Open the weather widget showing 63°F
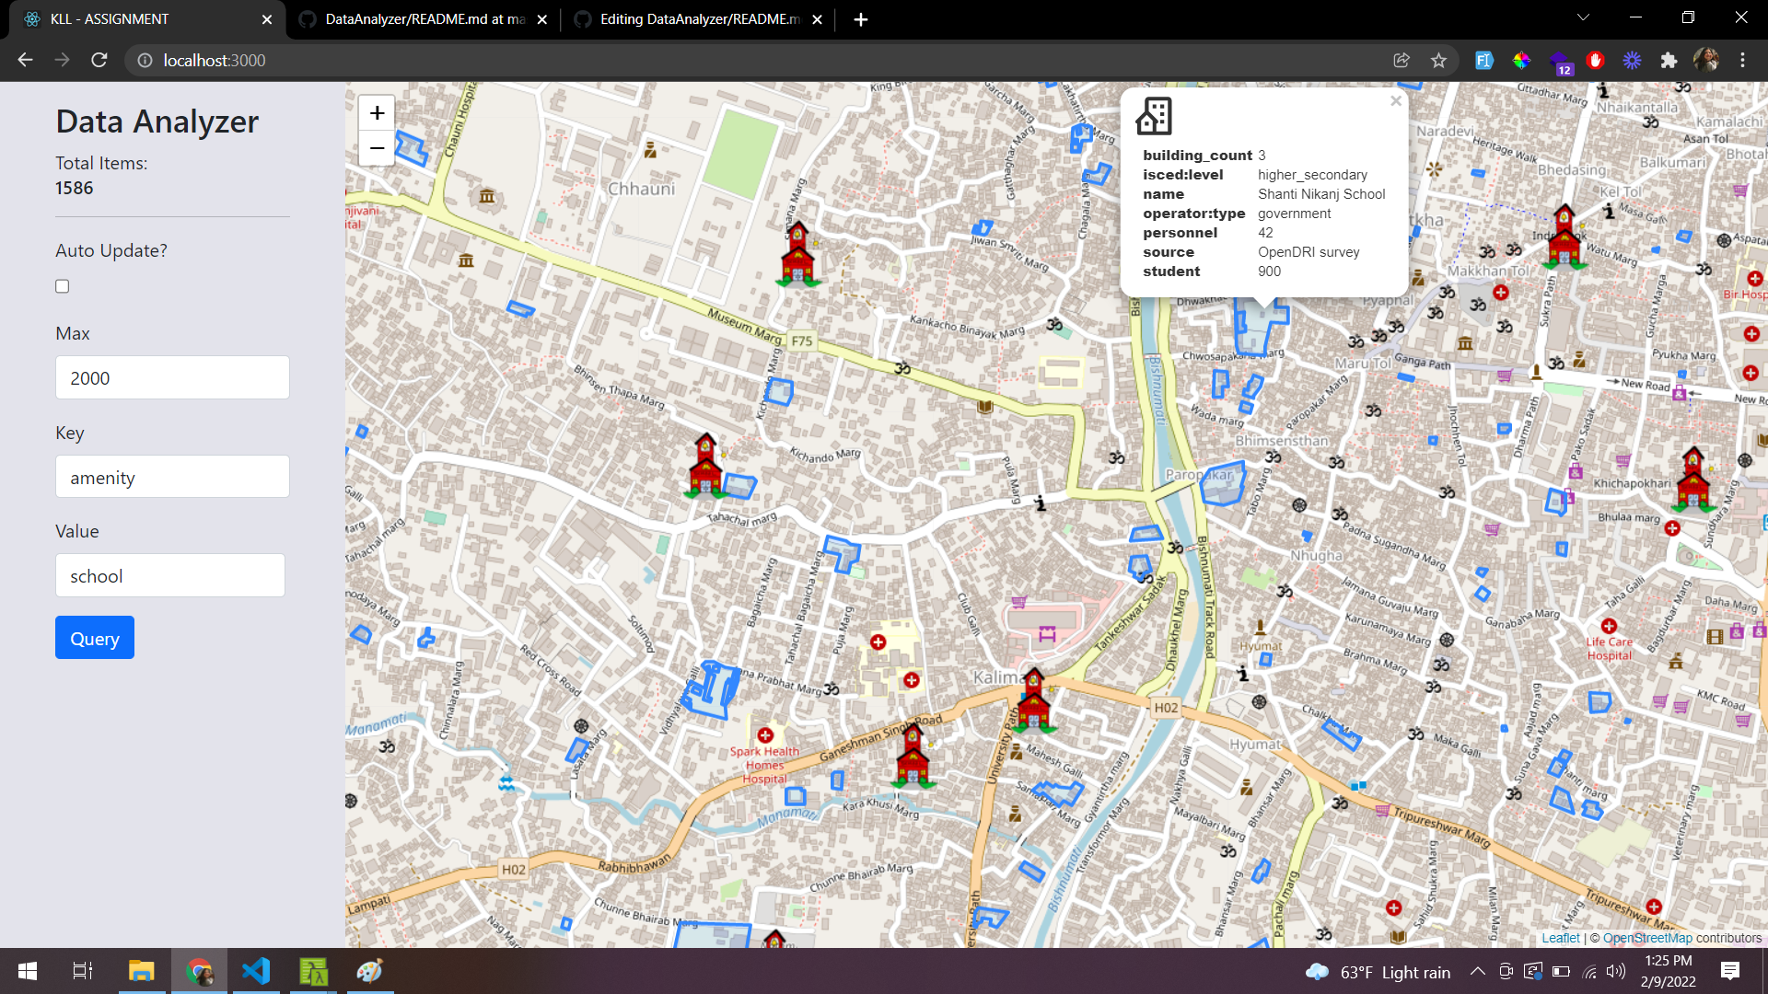 (x=1378, y=972)
